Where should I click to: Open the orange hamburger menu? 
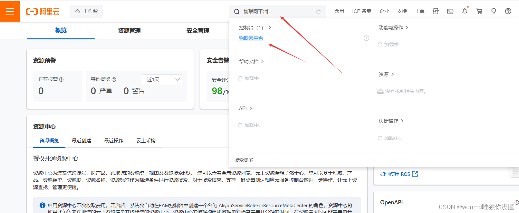pos(10,11)
